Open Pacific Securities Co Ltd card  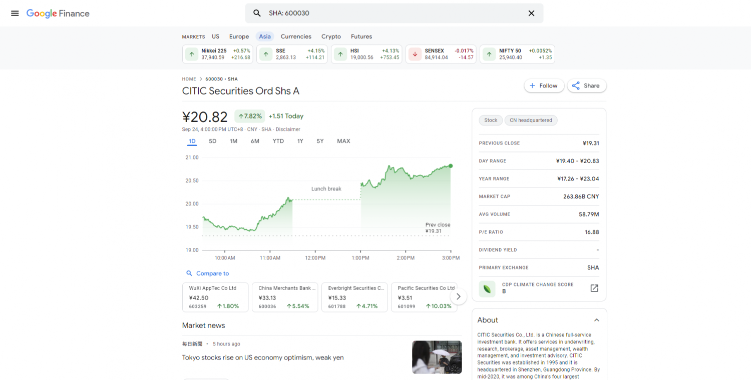coord(424,297)
